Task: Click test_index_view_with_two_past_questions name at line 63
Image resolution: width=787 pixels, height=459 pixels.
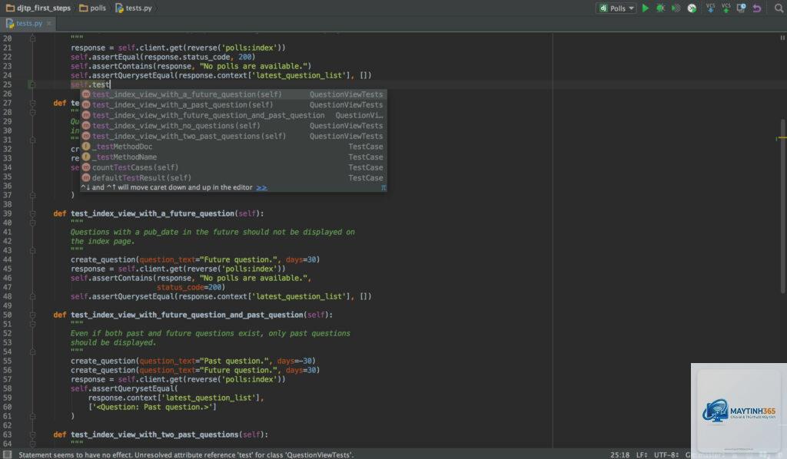Action: (x=154, y=434)
